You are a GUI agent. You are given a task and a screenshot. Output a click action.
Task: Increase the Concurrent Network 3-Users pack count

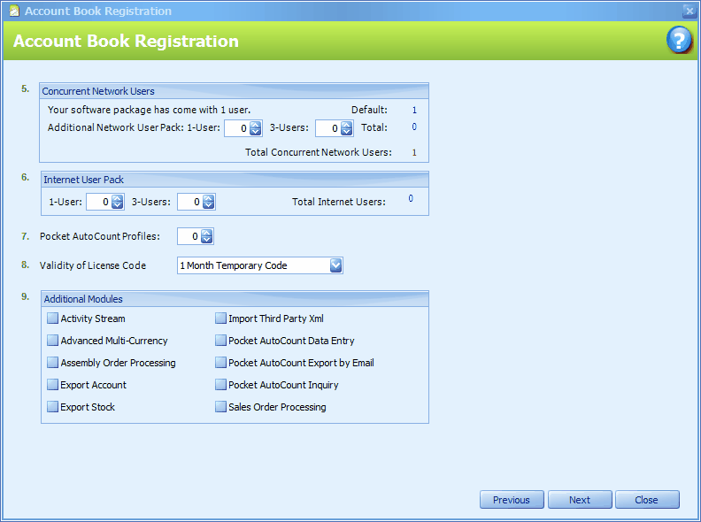pos(346,125)
